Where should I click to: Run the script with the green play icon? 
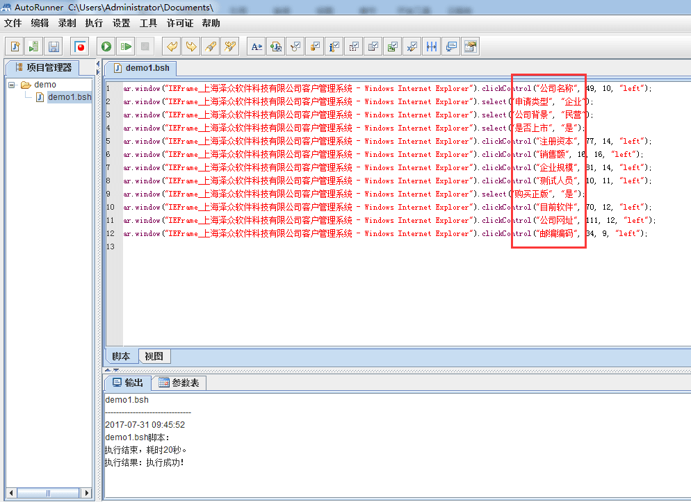coord(106,47)
